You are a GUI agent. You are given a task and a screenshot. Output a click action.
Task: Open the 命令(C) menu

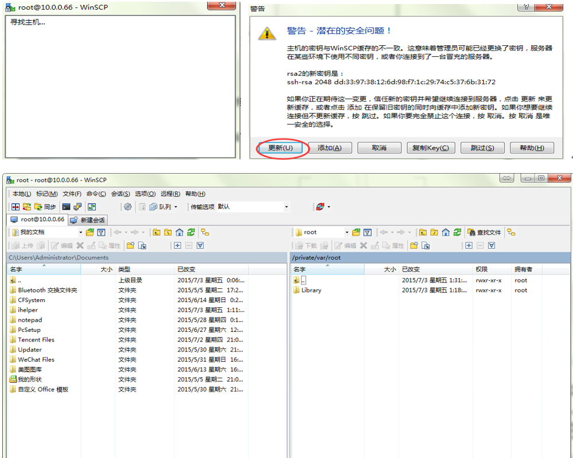[96, 194]
